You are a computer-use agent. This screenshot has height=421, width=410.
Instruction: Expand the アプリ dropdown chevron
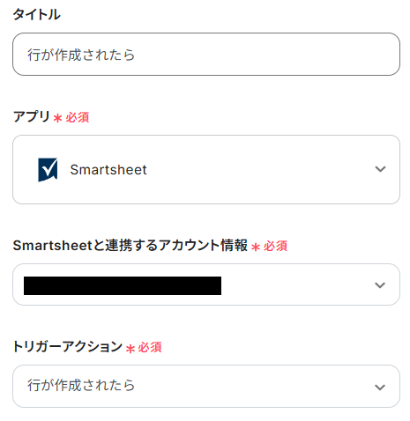coord(380,169)
